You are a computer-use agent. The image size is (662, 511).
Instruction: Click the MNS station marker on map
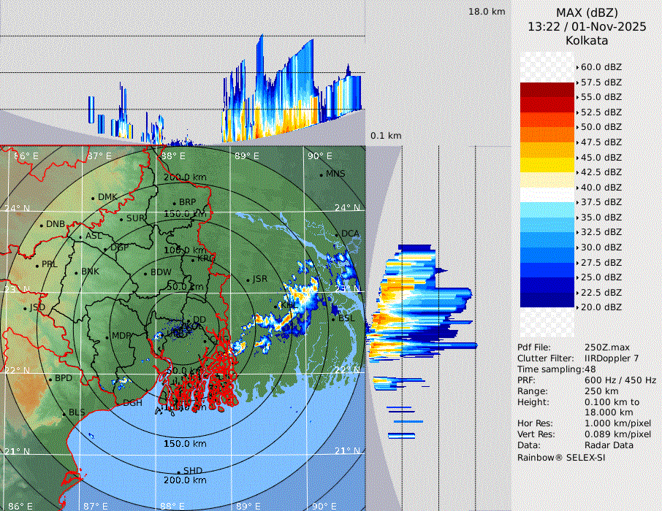coord(322,174)
